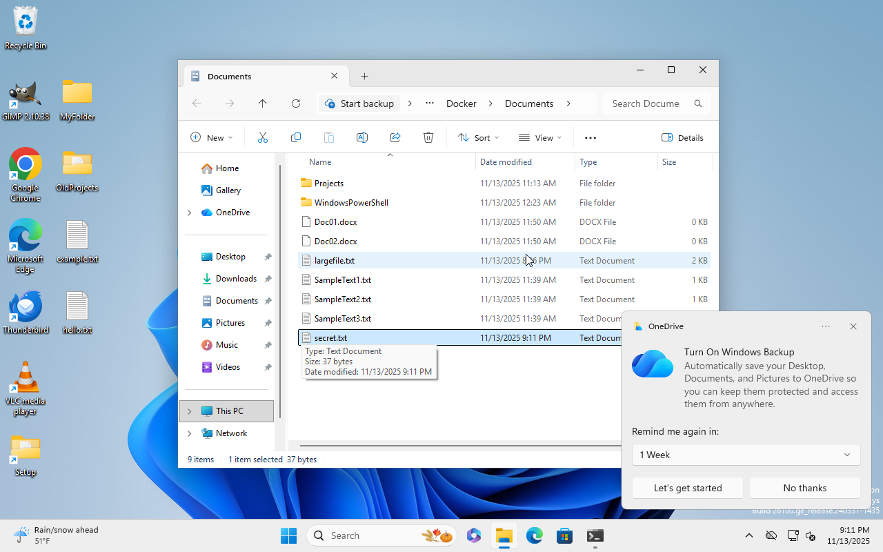Click the Copy icon in toolbar
This screenshot has height=552, width=883.
pos(296,138)
